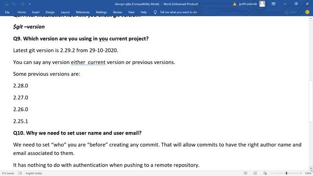
Task: Switch to the Insert ribbon tab
Action: click(36, 12)
